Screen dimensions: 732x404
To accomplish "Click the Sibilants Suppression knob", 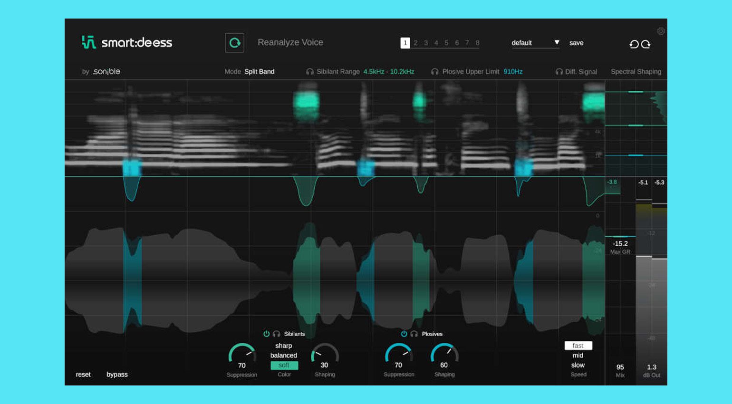I will click(x=242, y=354).
